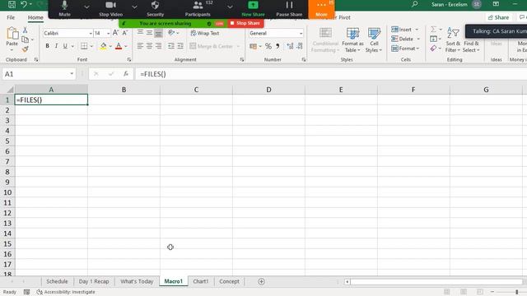527x296 pixels.
Task: Switch to the Chart1 sheet tab
Action: (201, 281)
